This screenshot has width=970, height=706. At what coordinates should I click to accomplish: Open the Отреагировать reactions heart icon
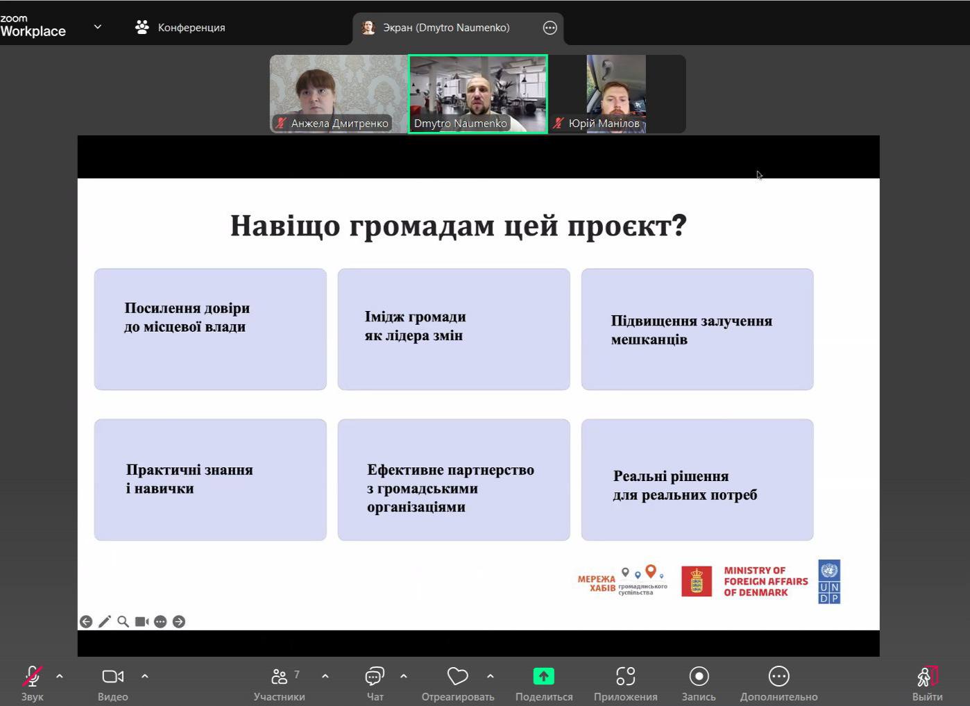[x=457, y=677]
